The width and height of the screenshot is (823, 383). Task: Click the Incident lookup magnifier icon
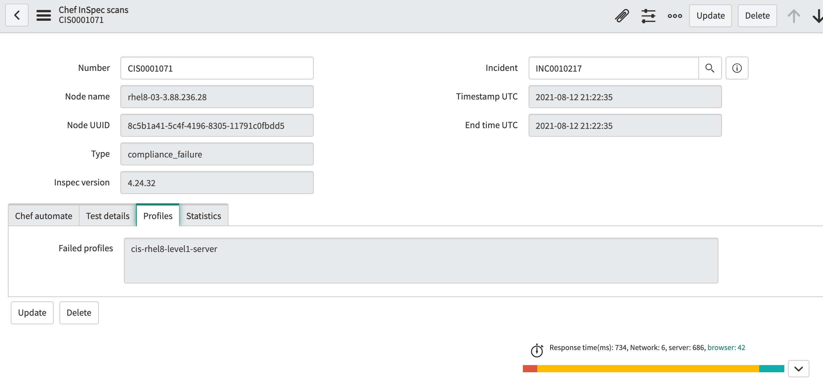[710, 68]
